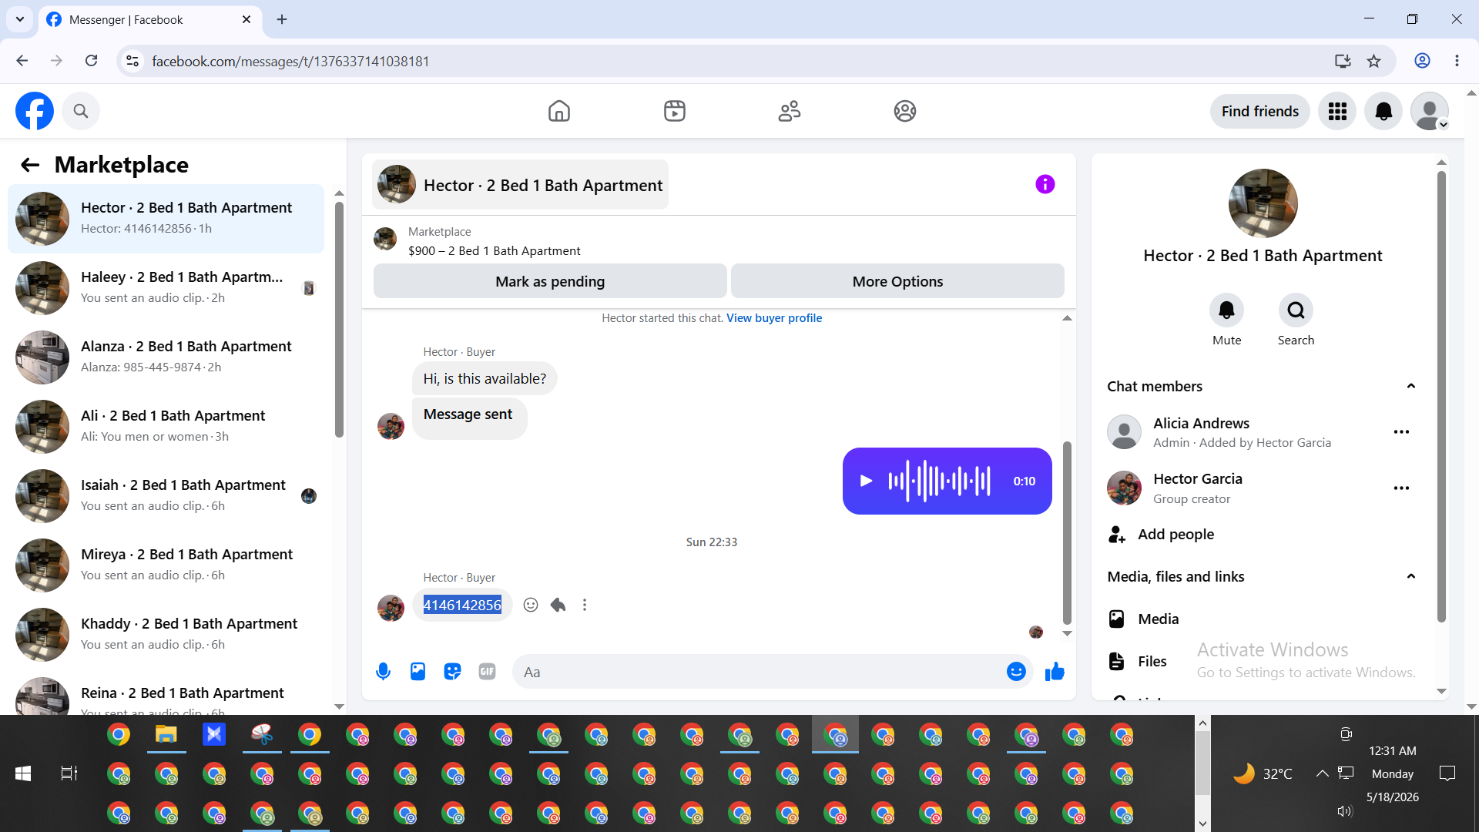The width and height of the screenshot is (1479, 832).
Task: Mute this conversation
Action: point(1227,310)
